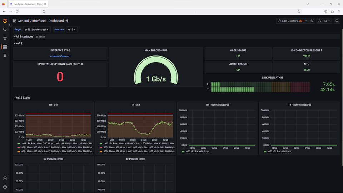Click the Tx link utilisation bar gauge
The image size is (343, 193).
[x=260, y=89]
